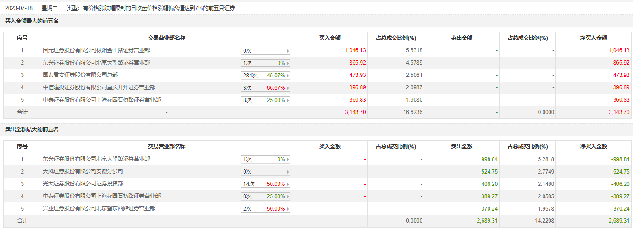Click the 370.24 sell amount cell
Viewport: 633px width, 229px height.
coord(490,209)
